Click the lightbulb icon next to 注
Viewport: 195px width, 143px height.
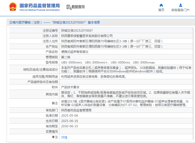pos(53,137)
